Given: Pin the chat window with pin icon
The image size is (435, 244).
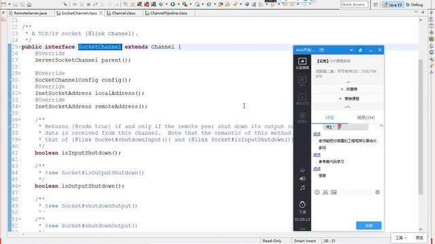Looking at the screenshot, I should point(360,50).
